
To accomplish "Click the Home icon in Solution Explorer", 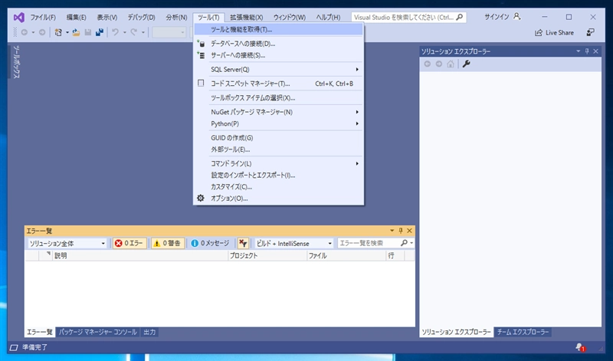I will coord(451,64).
